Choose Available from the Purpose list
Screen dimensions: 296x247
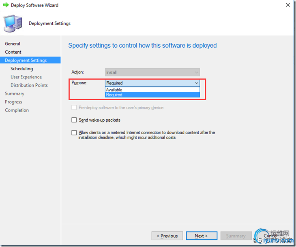point(152,90)
